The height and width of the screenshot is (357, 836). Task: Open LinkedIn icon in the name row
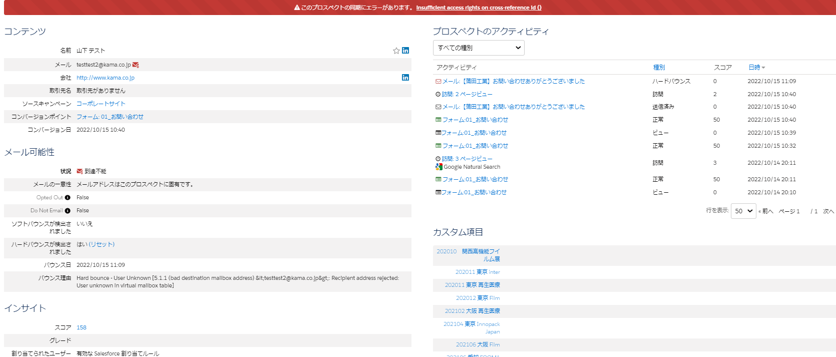pyautogui.click(x=405, y=51)
